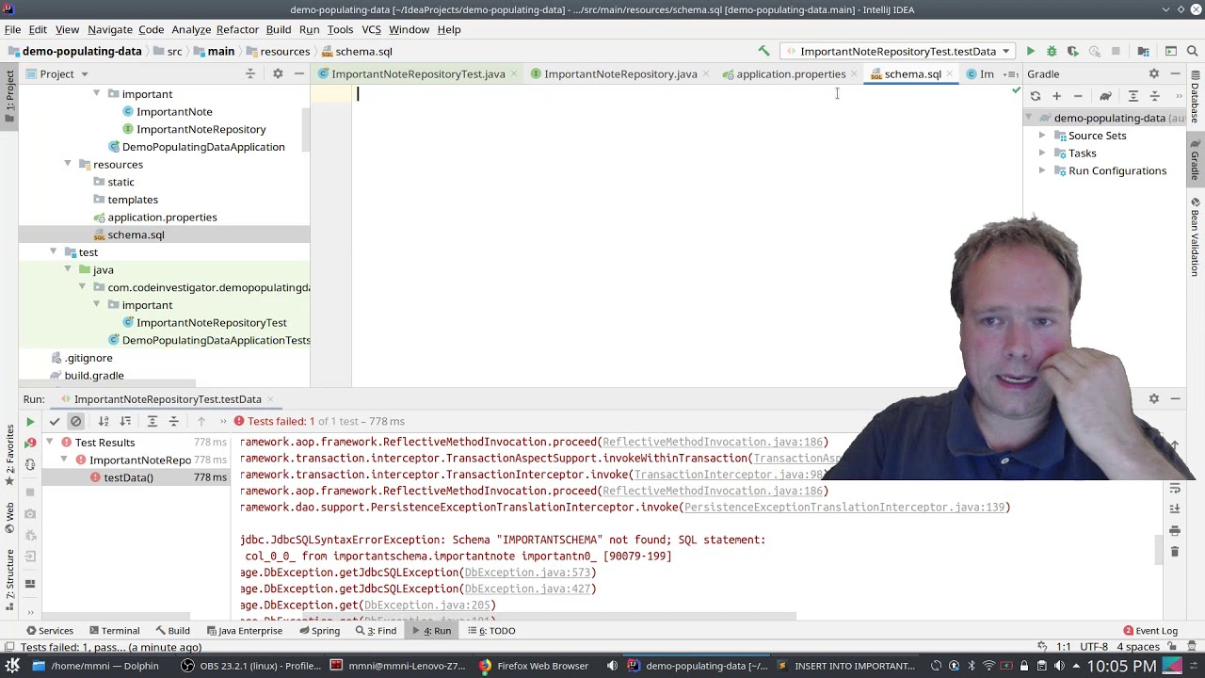
Task: Select application.properties in the Project tree
Action: (x=162, y=218)
